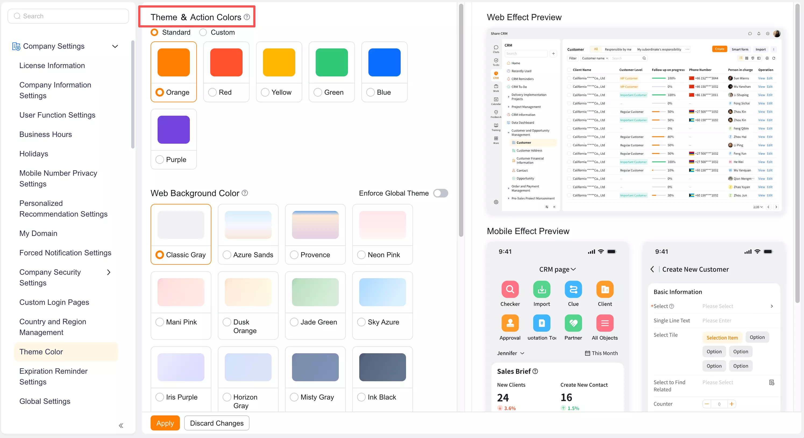The height and width of the screenshot is (438, 804).
Task: Open Global Settings in sidebar
Action: (45, 401)
